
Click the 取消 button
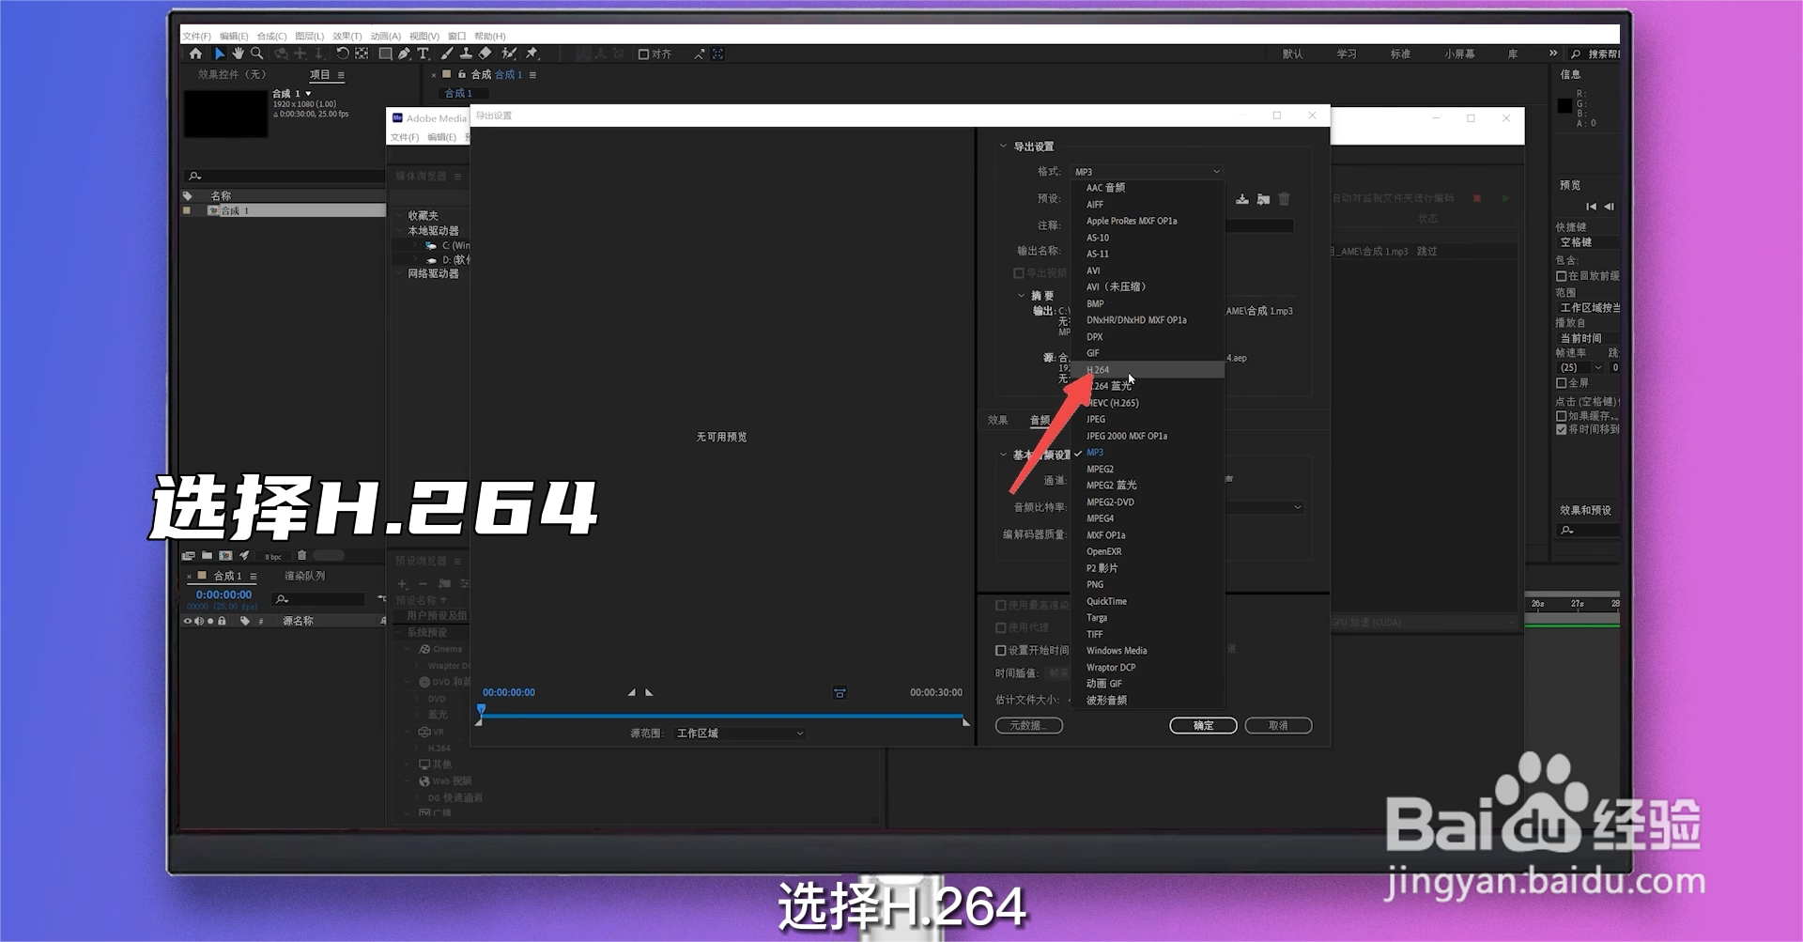[1278, 726]
